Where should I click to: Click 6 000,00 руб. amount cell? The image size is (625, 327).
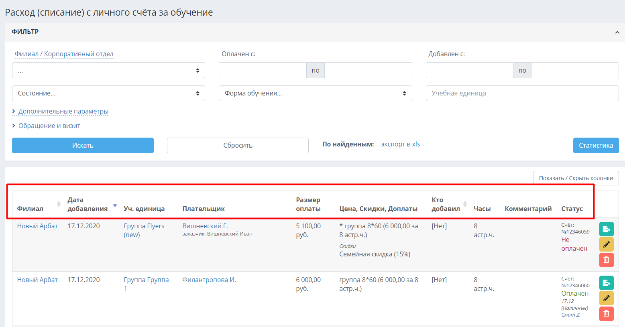(x=308, y=284)
